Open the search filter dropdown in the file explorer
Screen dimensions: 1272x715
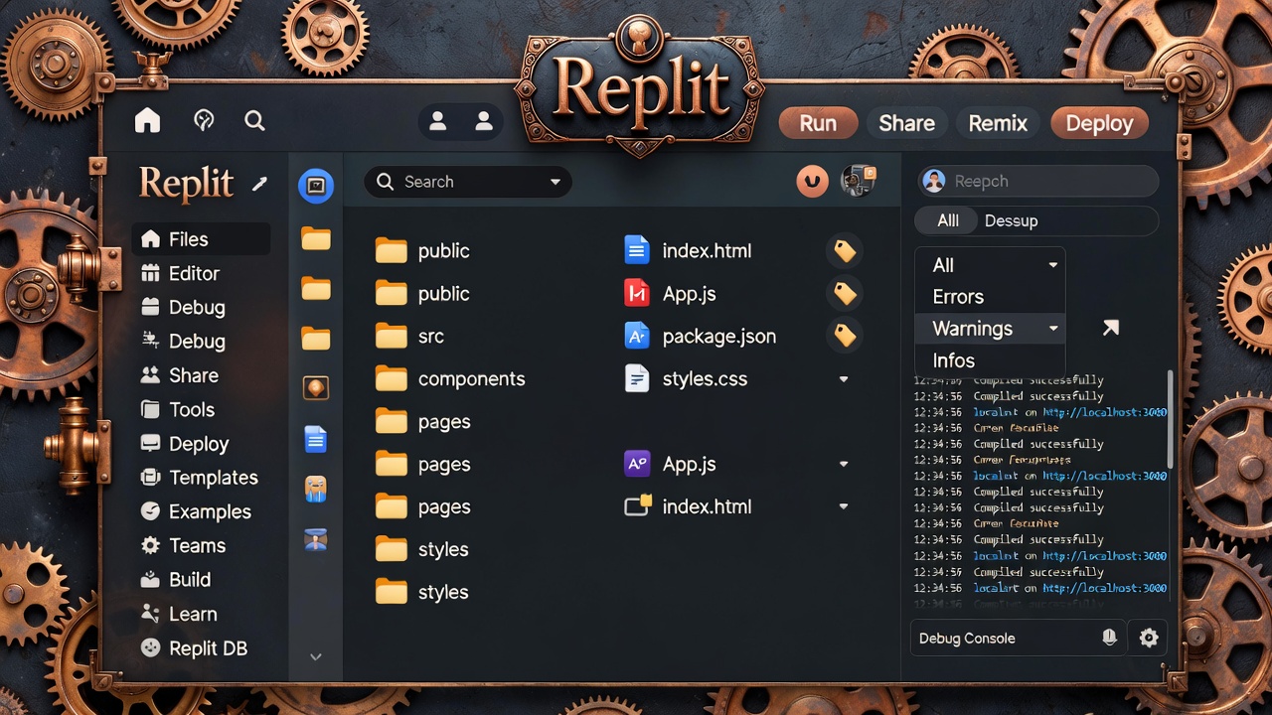pyautogui.click(x=555, y=182)
